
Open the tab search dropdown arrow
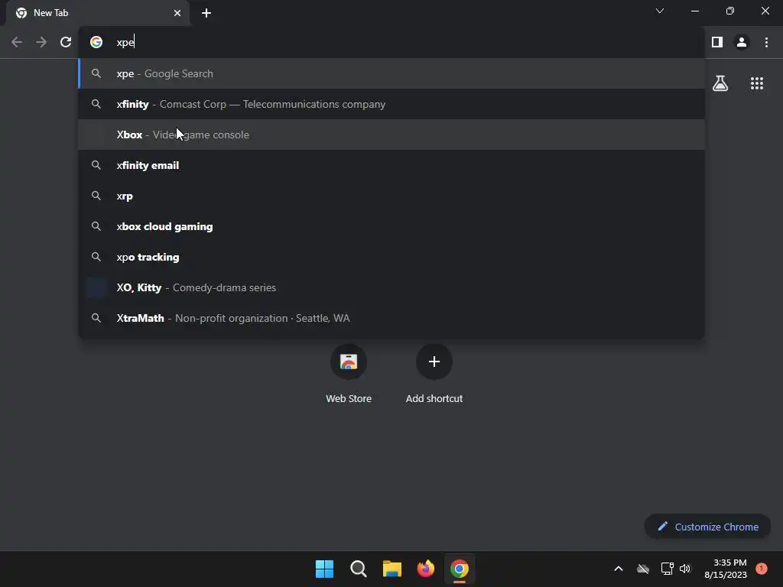coord(660,11)
